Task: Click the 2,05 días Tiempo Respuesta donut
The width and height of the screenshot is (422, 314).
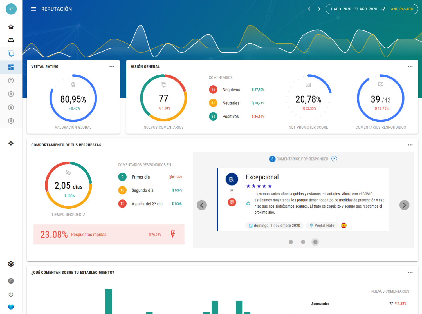Action: pos(68,185)
